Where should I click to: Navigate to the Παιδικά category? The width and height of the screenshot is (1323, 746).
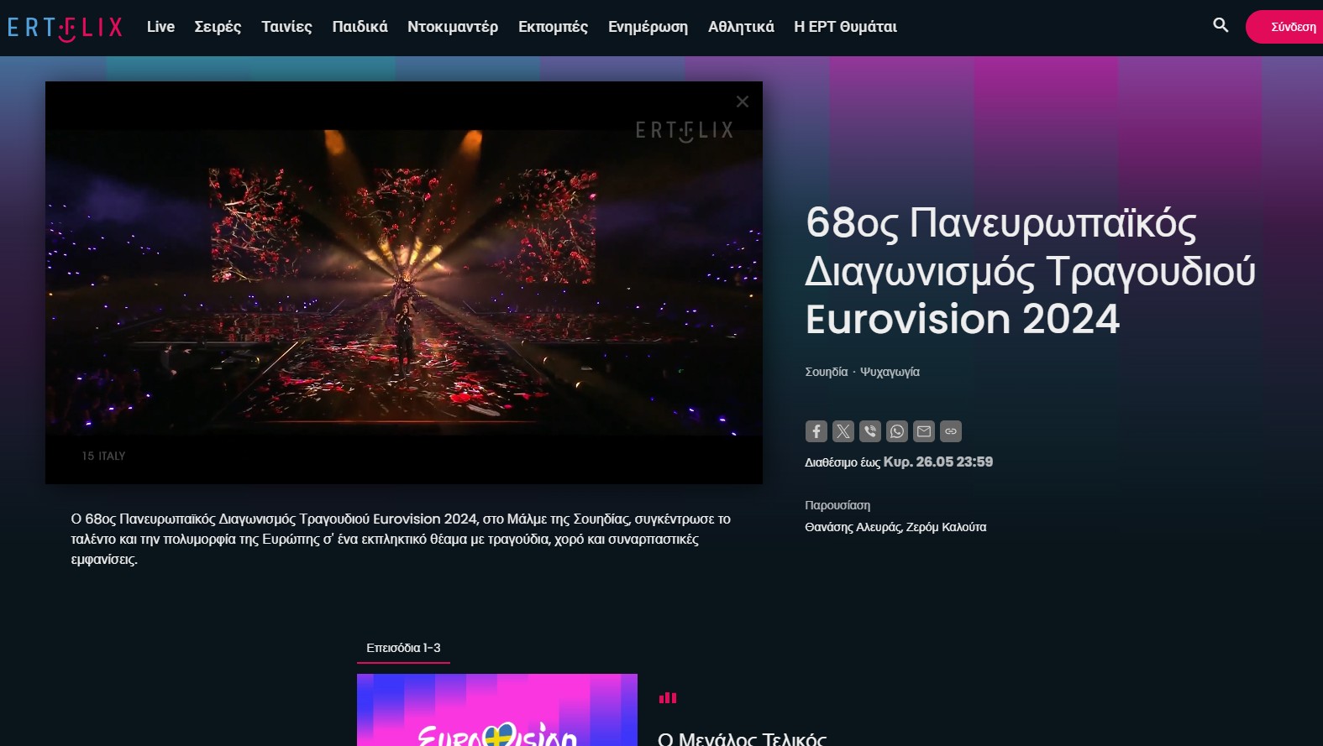(360, 27)
